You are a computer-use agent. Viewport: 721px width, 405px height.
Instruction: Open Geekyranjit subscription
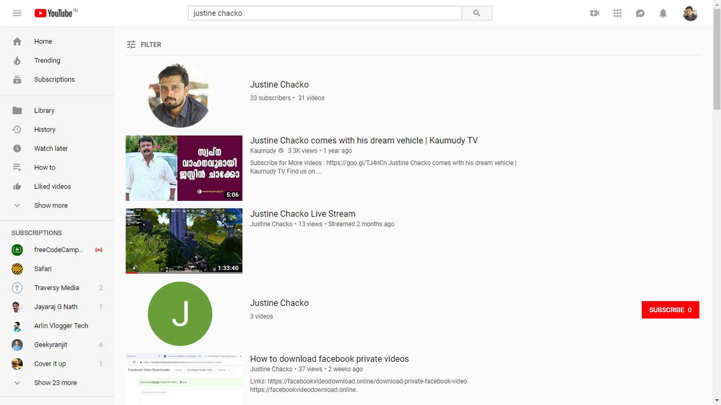[x=51, y=345]
